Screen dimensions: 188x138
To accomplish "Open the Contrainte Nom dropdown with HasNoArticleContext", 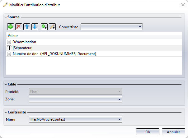I will tap(76, 119).
